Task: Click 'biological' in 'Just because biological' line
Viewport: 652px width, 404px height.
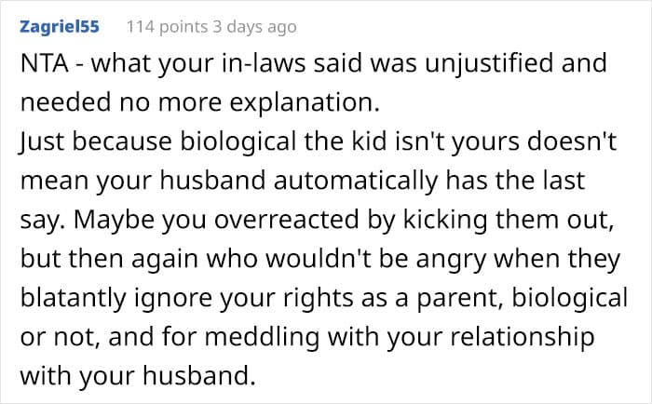Action: point(238,141)
